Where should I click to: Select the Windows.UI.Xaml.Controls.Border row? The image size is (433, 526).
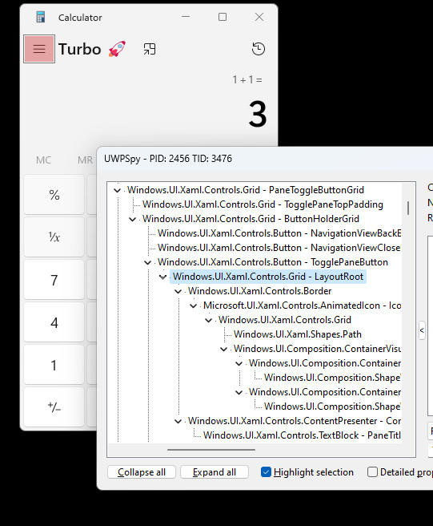coord(260,291)
